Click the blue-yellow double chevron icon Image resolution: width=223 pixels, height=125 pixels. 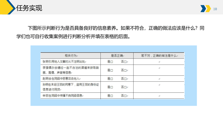[206, 9]
